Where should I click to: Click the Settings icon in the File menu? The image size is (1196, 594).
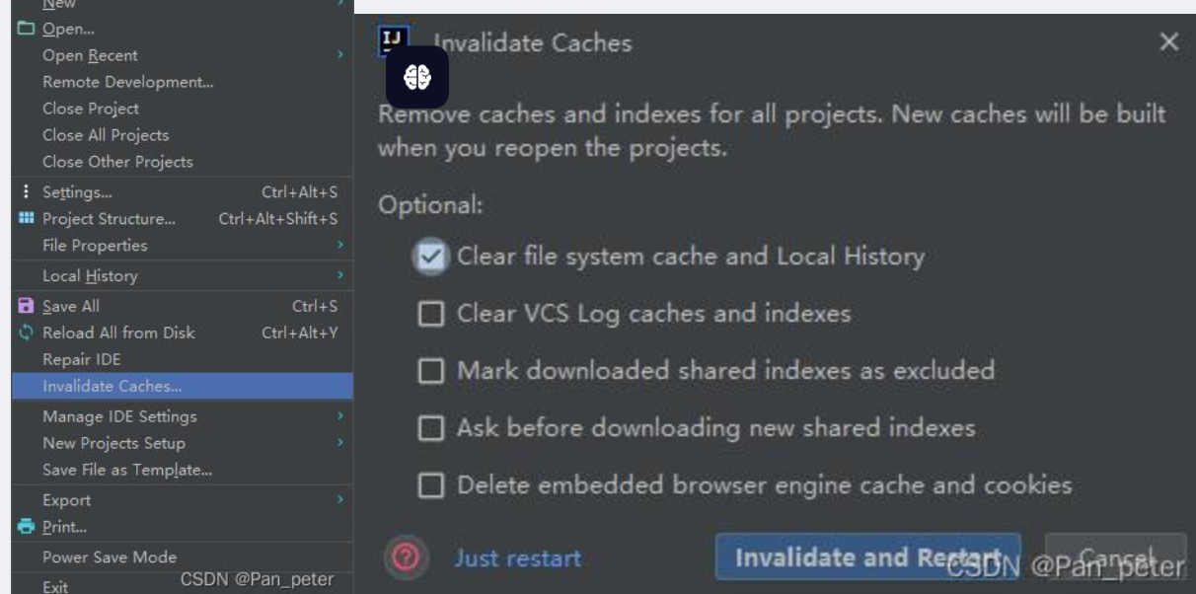[x=26, y=192]
